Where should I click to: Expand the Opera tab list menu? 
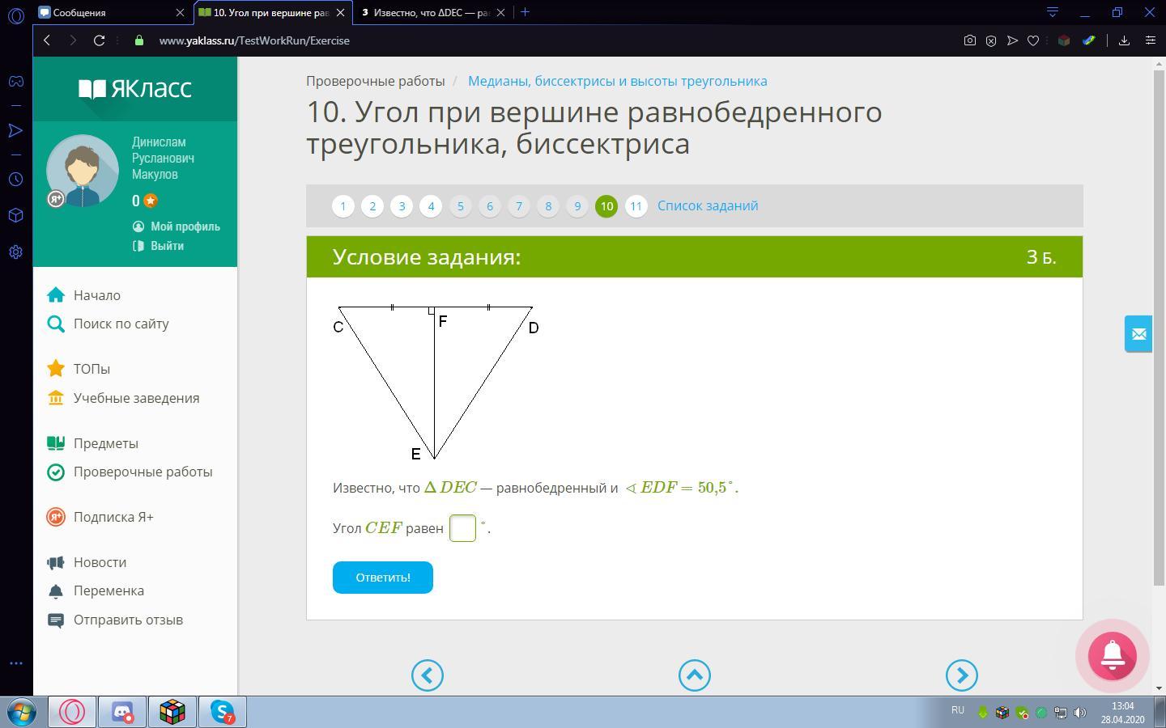coord(1052,12)
